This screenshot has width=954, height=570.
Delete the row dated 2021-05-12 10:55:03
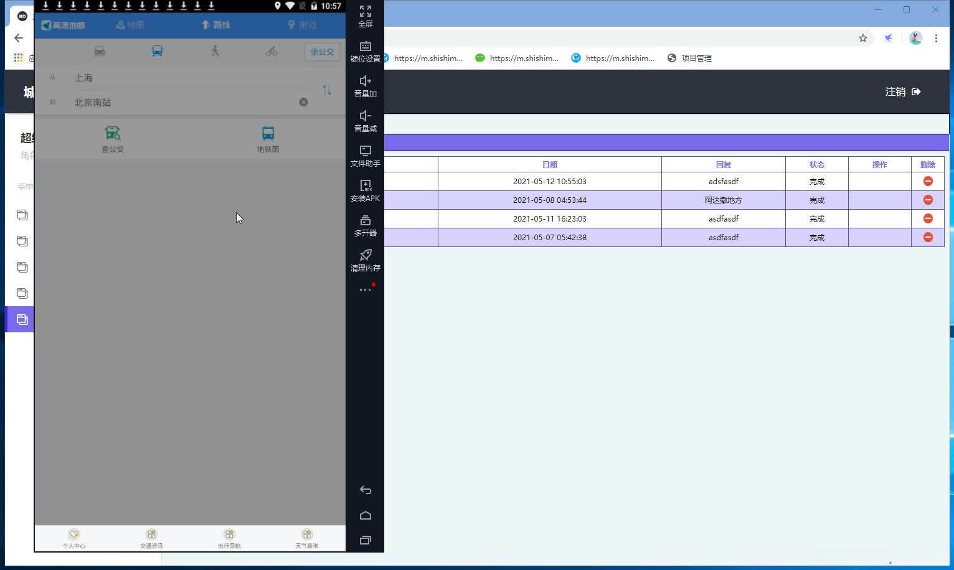[928, 181]
